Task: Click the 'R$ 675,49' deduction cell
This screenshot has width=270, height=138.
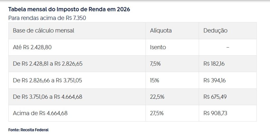Action: point(215,97)
